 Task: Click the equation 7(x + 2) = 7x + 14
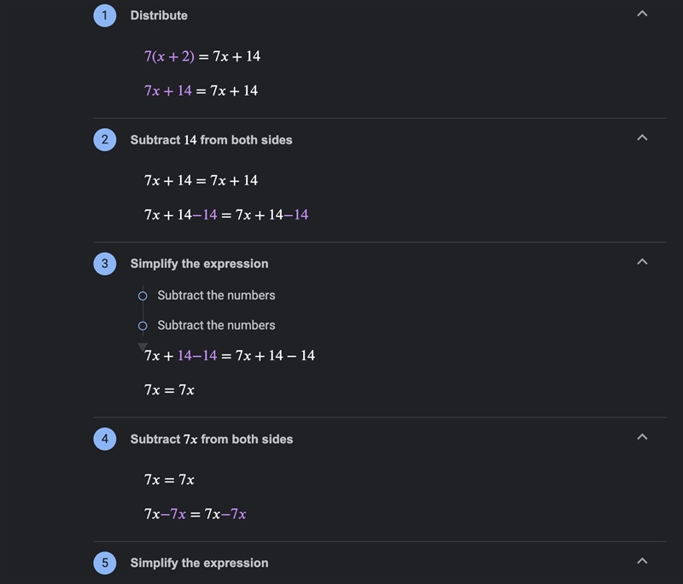pos(202,56)
